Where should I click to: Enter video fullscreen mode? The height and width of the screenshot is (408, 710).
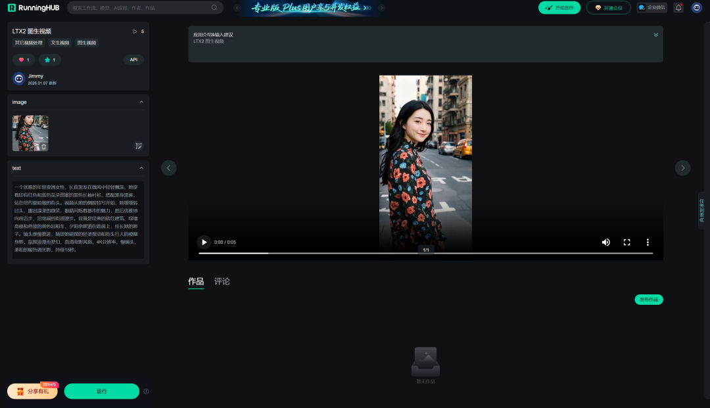coord(627,242)
